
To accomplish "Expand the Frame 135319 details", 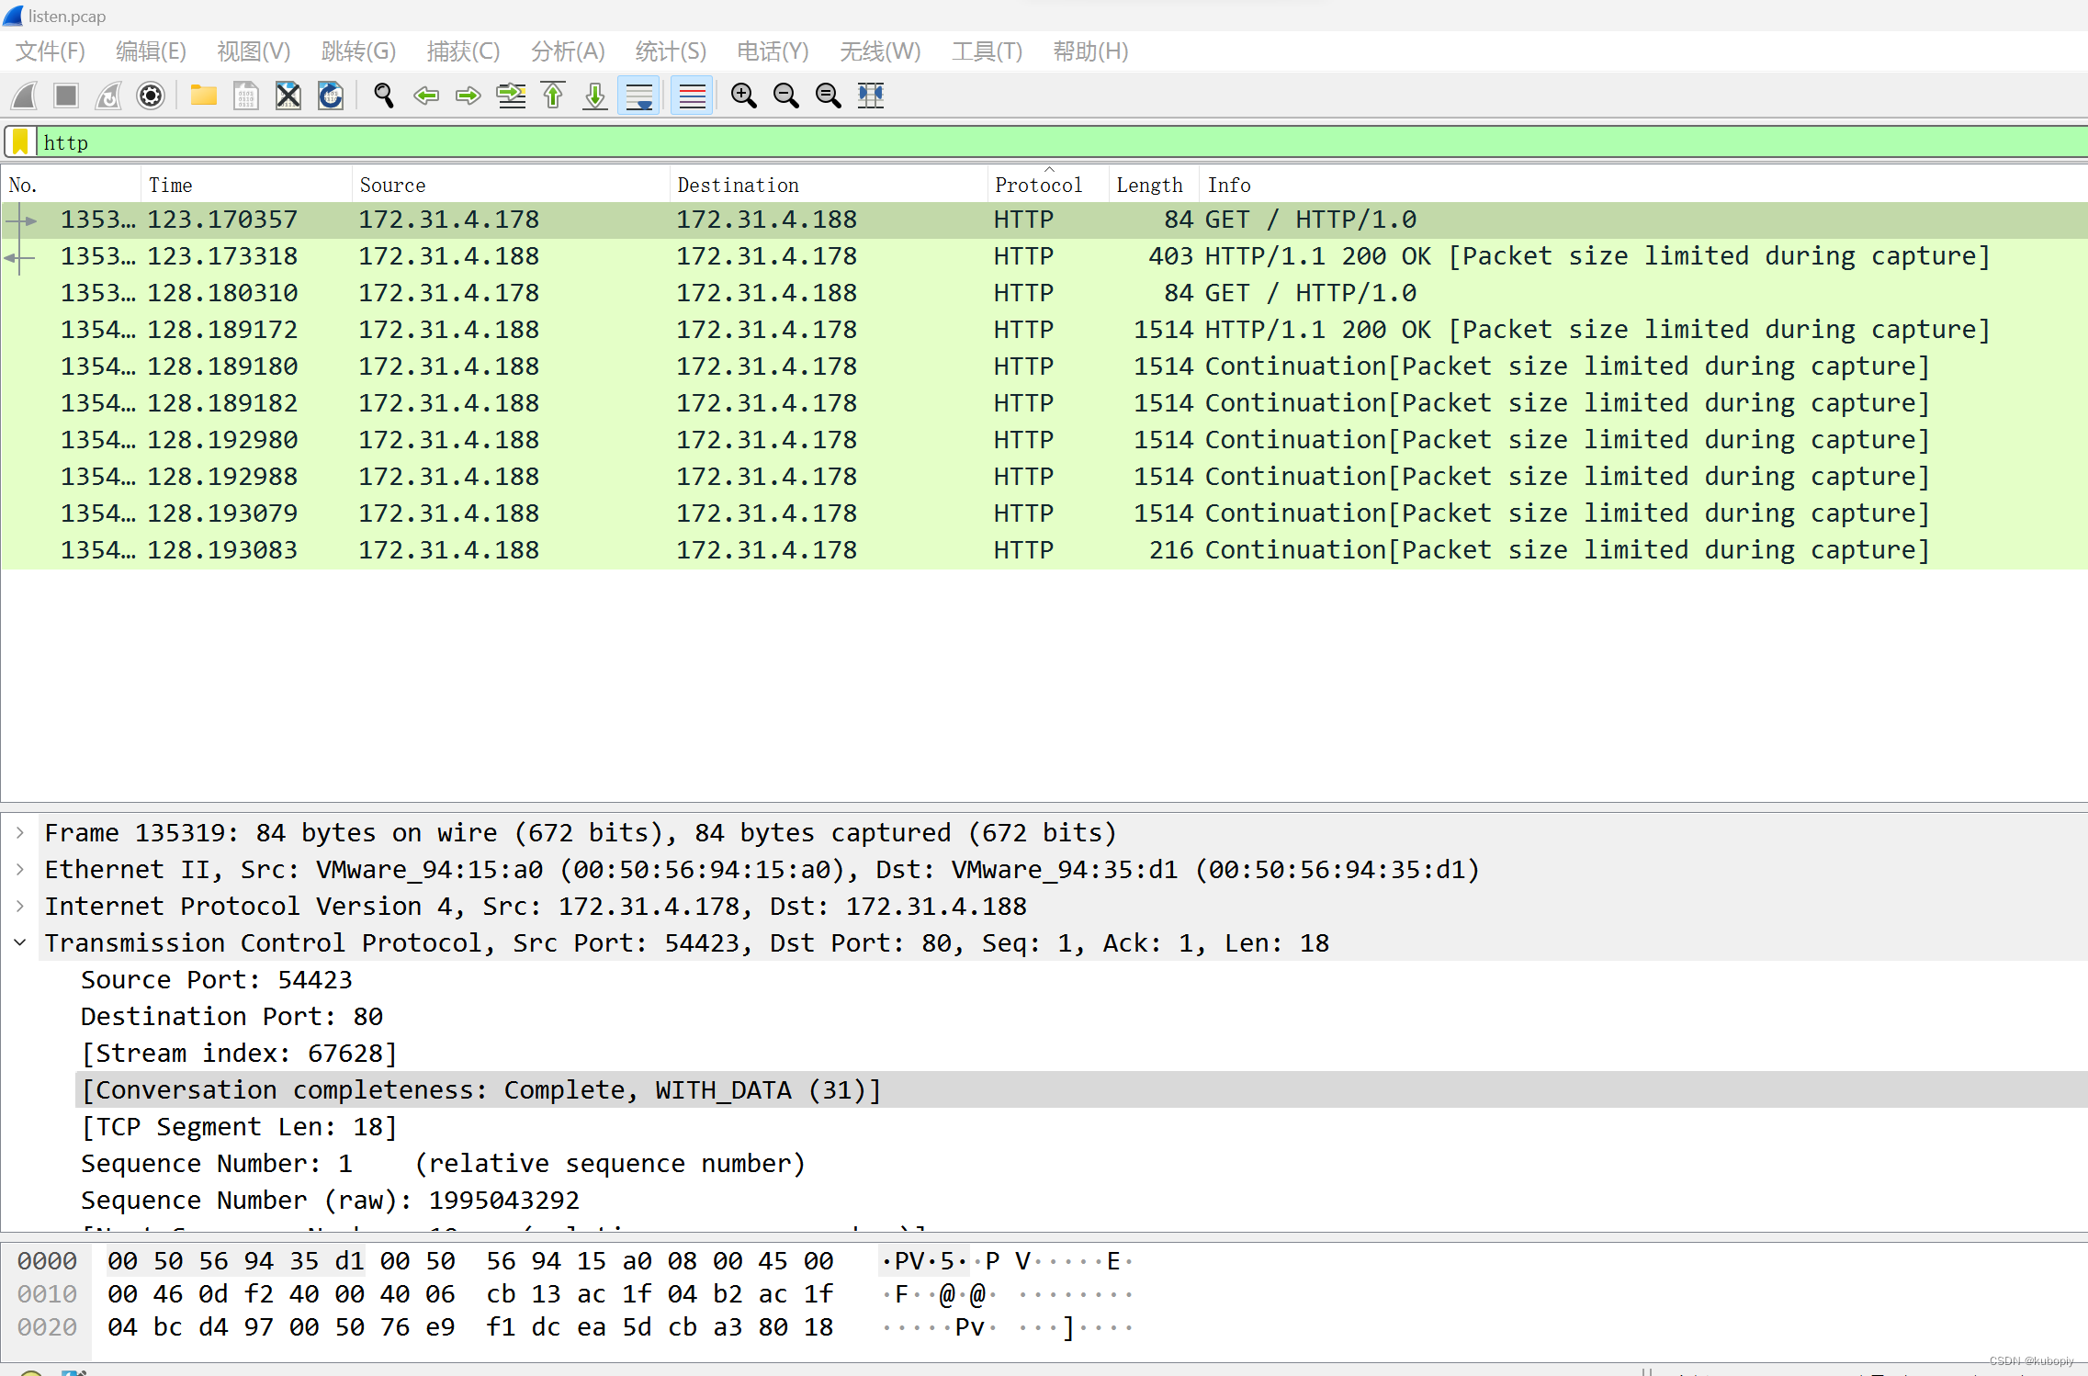I will tap(20, 833).
